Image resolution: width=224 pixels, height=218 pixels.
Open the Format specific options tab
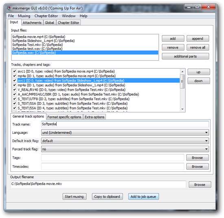tap(64, 117)
